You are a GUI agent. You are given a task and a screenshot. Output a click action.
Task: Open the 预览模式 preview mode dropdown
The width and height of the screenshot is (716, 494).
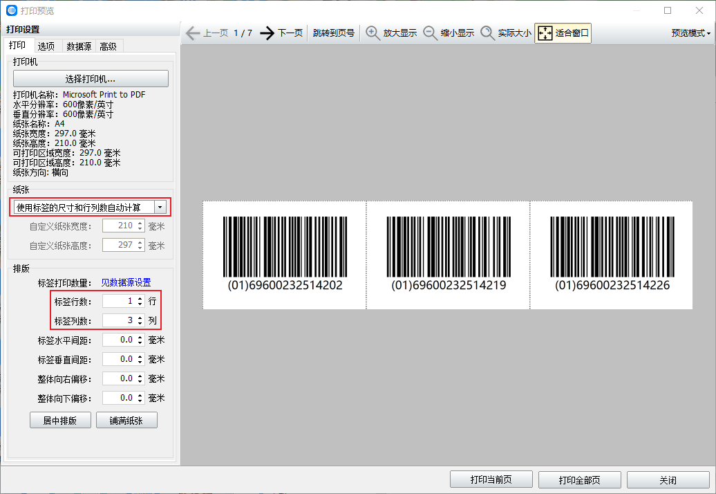click(691, 33)
